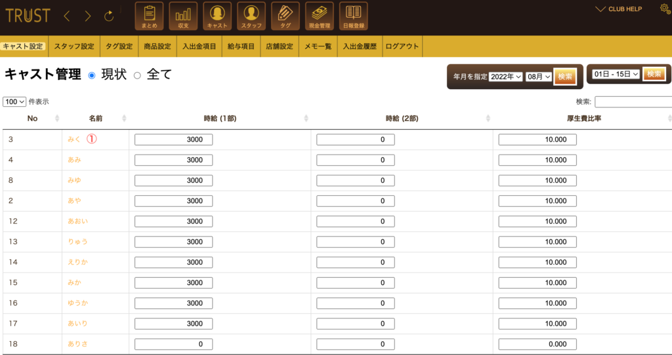Open the スタッフ icon in top bar
This screenshot has height=355, width=672.
click(251, 16)
